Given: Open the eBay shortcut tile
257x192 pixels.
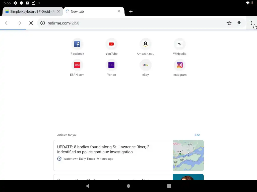Looking at the screenshot, I should [x=145, y=68].
